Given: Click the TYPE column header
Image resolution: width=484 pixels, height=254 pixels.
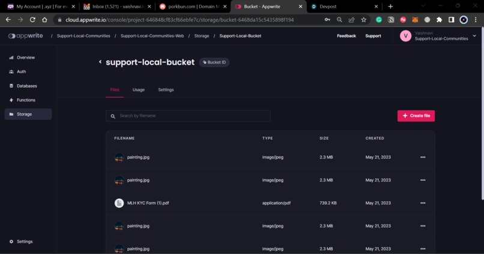Looking at the screenshot, I should pos(268,138).
